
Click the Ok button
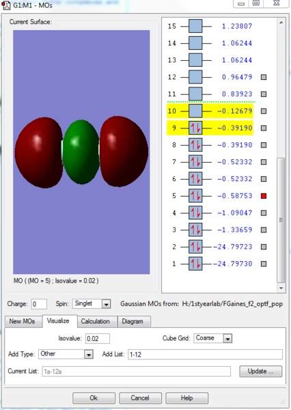pos(94,398)
